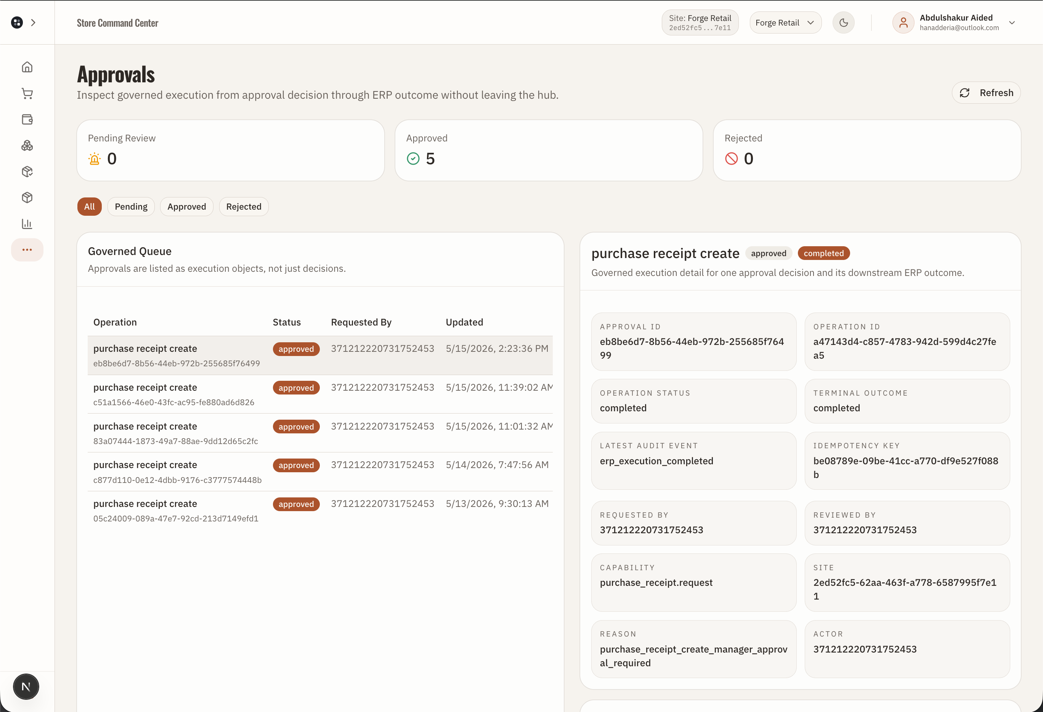This screenshot has width=1043, height=712.
Task: Click the Operation column header
Action: (x=115, y=322)
